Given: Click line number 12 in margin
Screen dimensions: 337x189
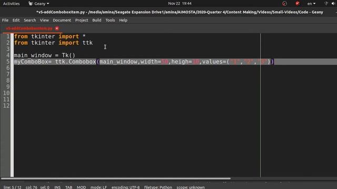Looking at the screenshot, I should (x=6, y=106).
